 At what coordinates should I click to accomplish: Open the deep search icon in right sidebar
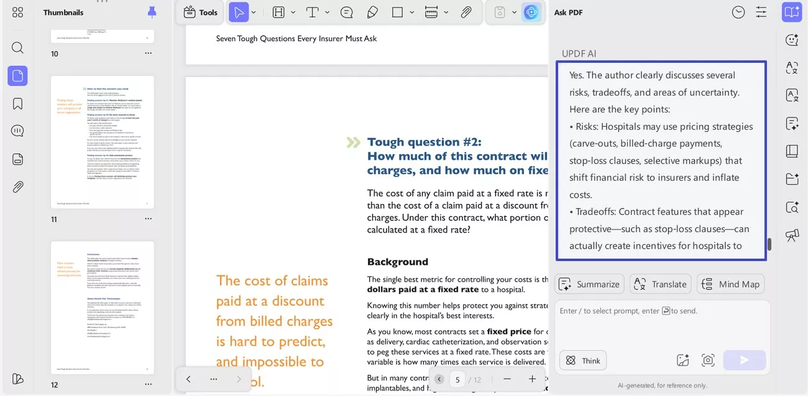coord(792,207)
